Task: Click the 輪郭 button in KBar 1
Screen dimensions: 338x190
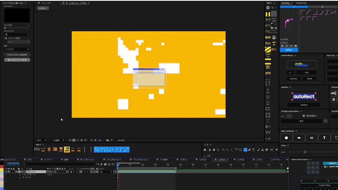Action: [x=268, y=37]
